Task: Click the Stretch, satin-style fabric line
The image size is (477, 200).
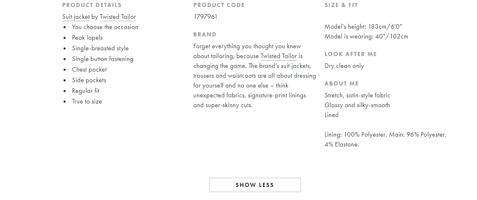Action: coord(358,95)
